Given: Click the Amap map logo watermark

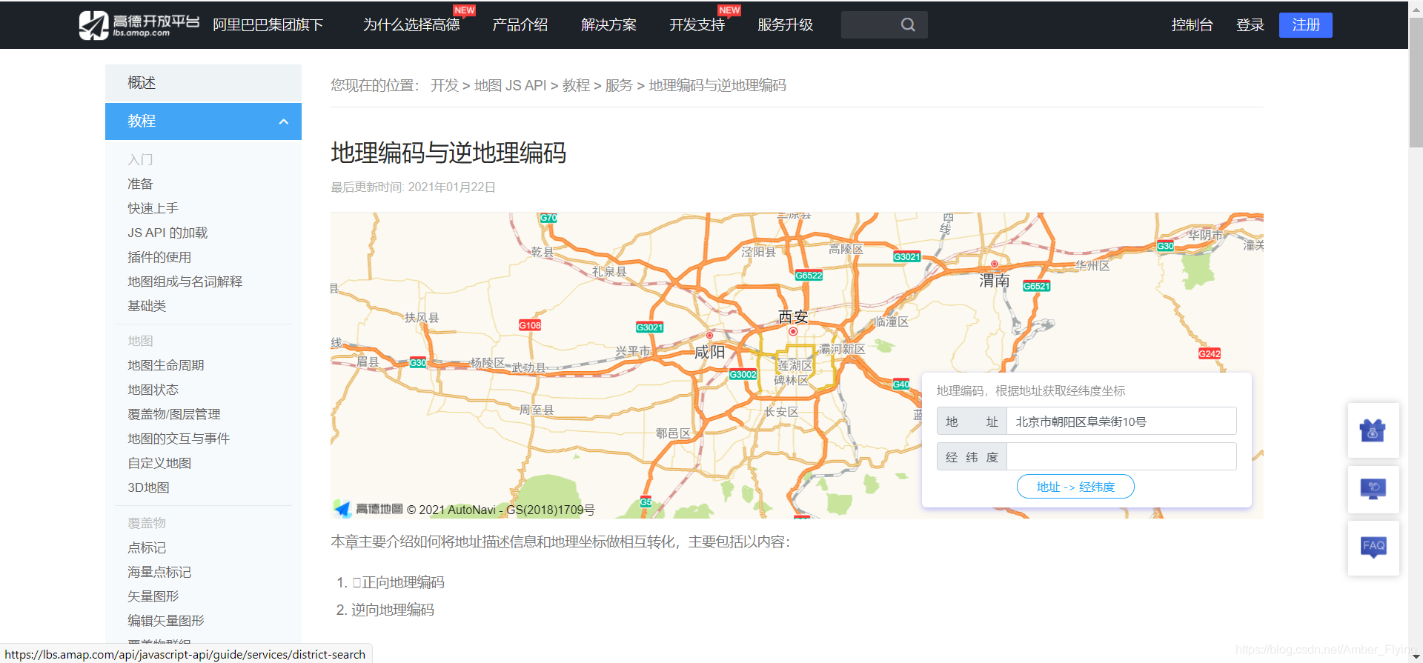Looking at the screenshot, I should pos(368,509).
